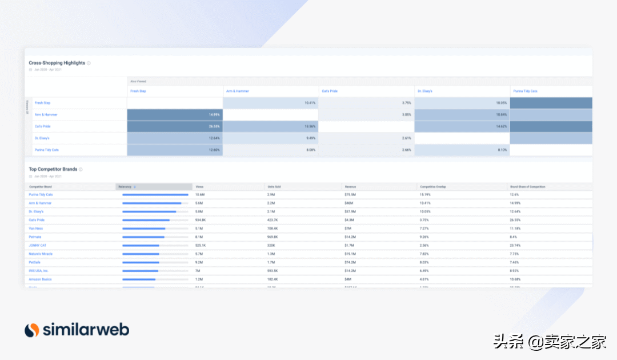Click the relevancy bar for Van Ness
Viewport: 617px width, 360px height.
[x=155, y=229]
